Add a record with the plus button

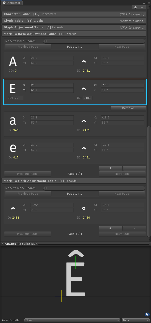[x=111, y=168]
